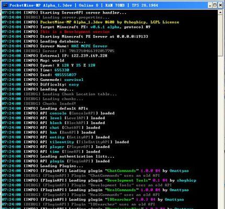Click the External IP 122.239.169.228 line
225x209 pixels.
[54, 56]
